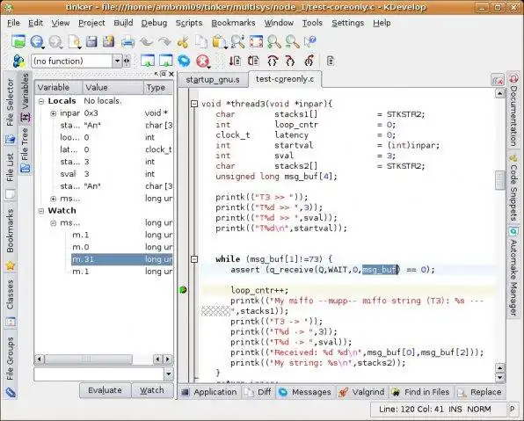Open the Build menu
Image resolution: width=524 pixels, height=421 pixels.
point(123,23)
